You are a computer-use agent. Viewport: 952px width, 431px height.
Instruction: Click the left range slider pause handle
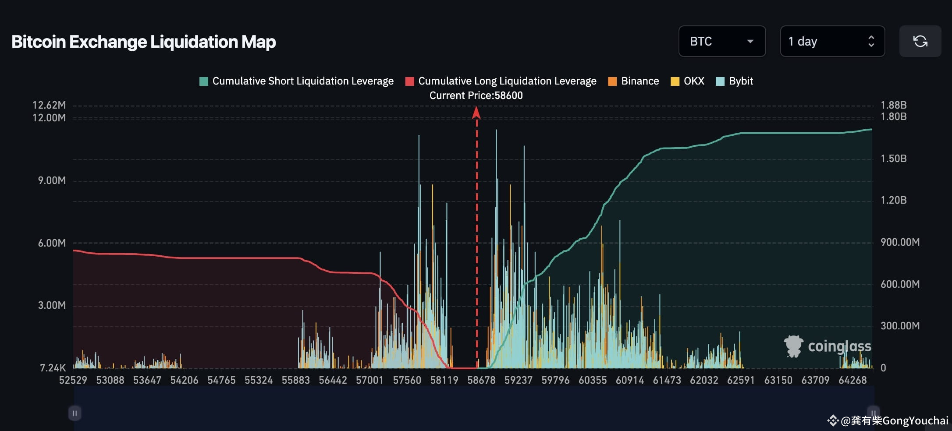(x=75, y=413)
